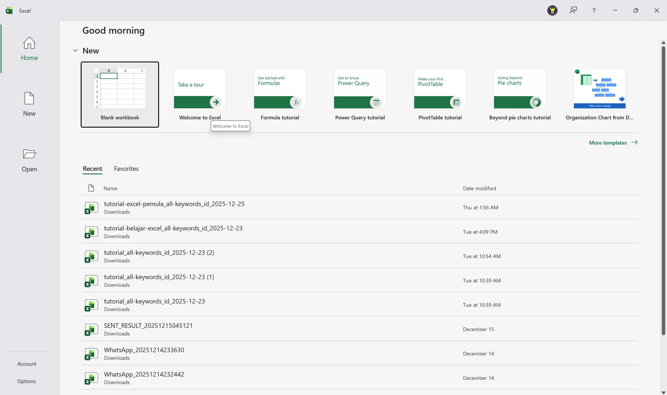Screen dimensions: 667x395
Task: Select the Recent tab
Action: pyautogui.click(x=92, y=169)
